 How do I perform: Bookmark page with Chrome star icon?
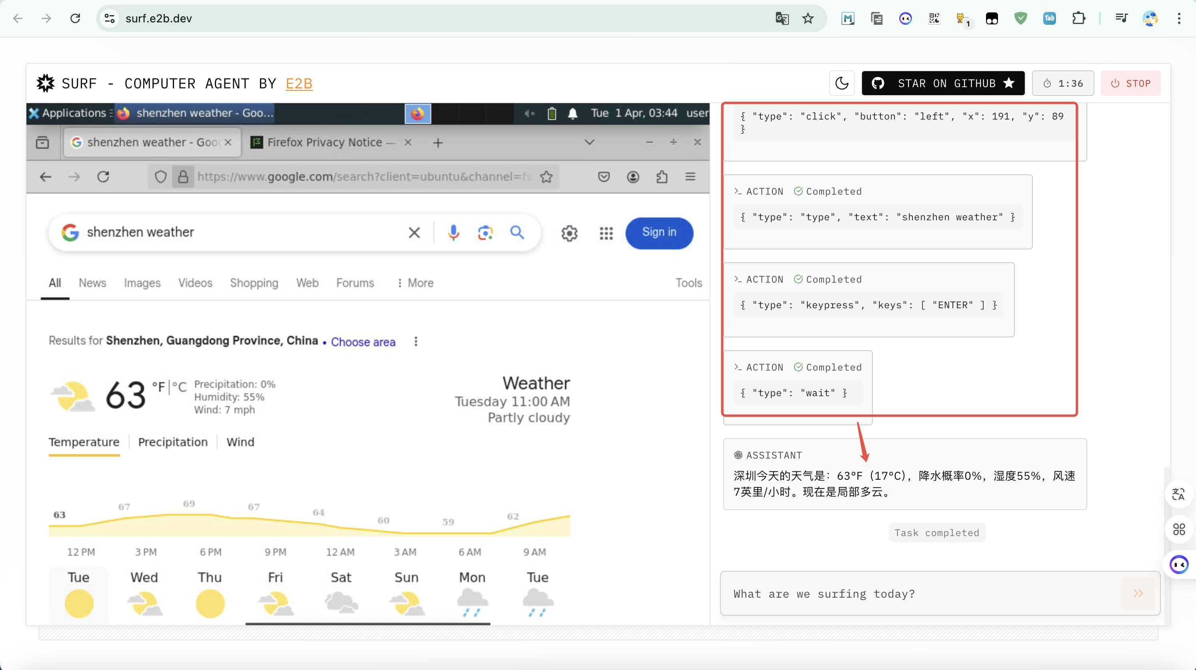808,18
